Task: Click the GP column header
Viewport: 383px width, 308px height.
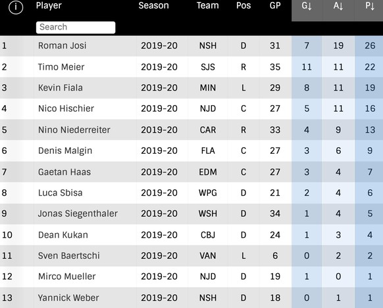Action: [275, 6]
